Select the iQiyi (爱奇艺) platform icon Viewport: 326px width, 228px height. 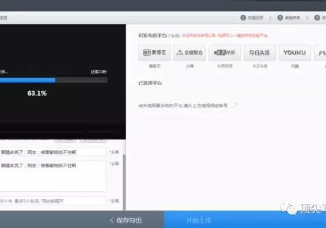pyautogui.click(x=154, y=53)
